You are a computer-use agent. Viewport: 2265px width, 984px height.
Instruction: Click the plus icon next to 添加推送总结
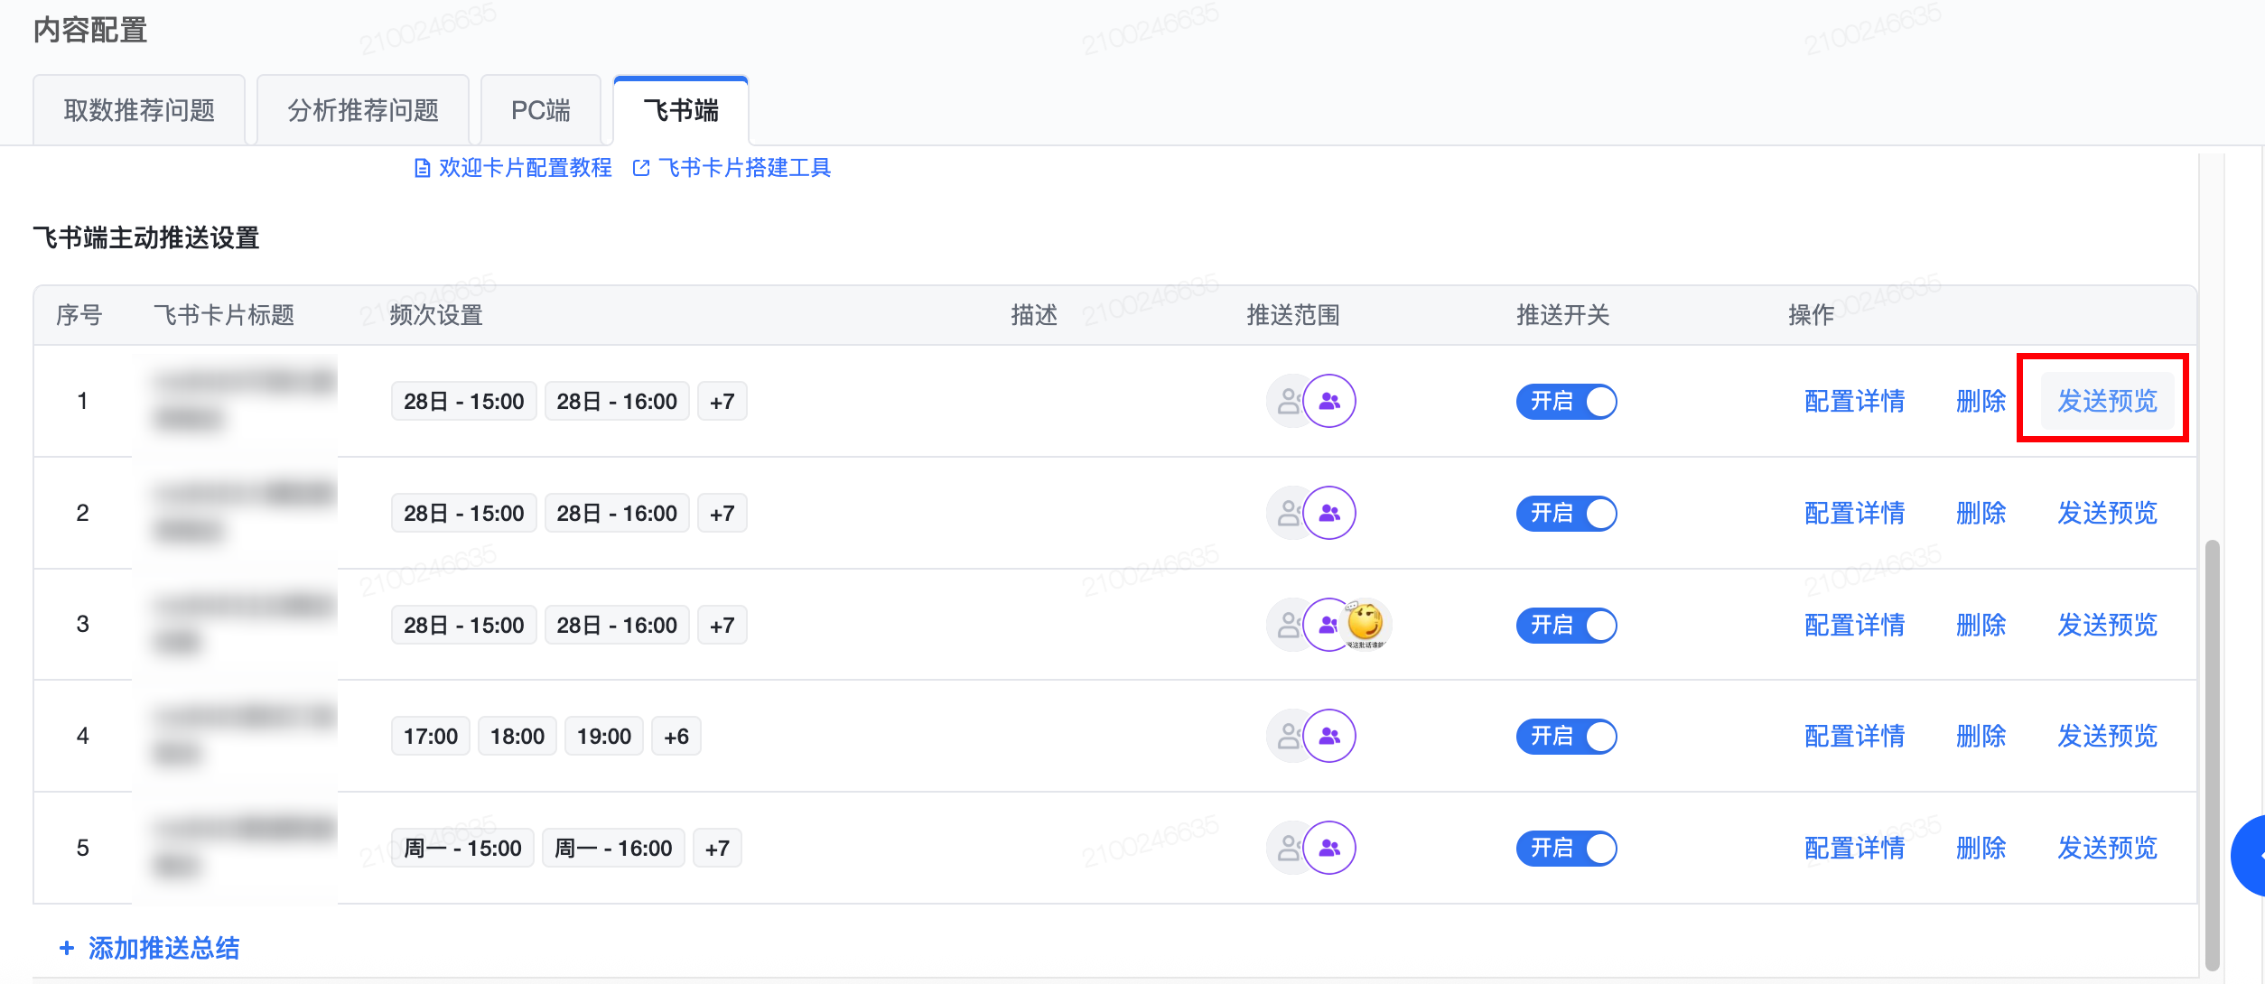coord(66,948)
